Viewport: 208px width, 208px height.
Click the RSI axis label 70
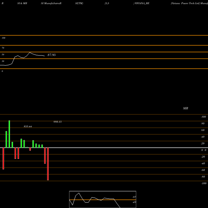click(3, 48)
